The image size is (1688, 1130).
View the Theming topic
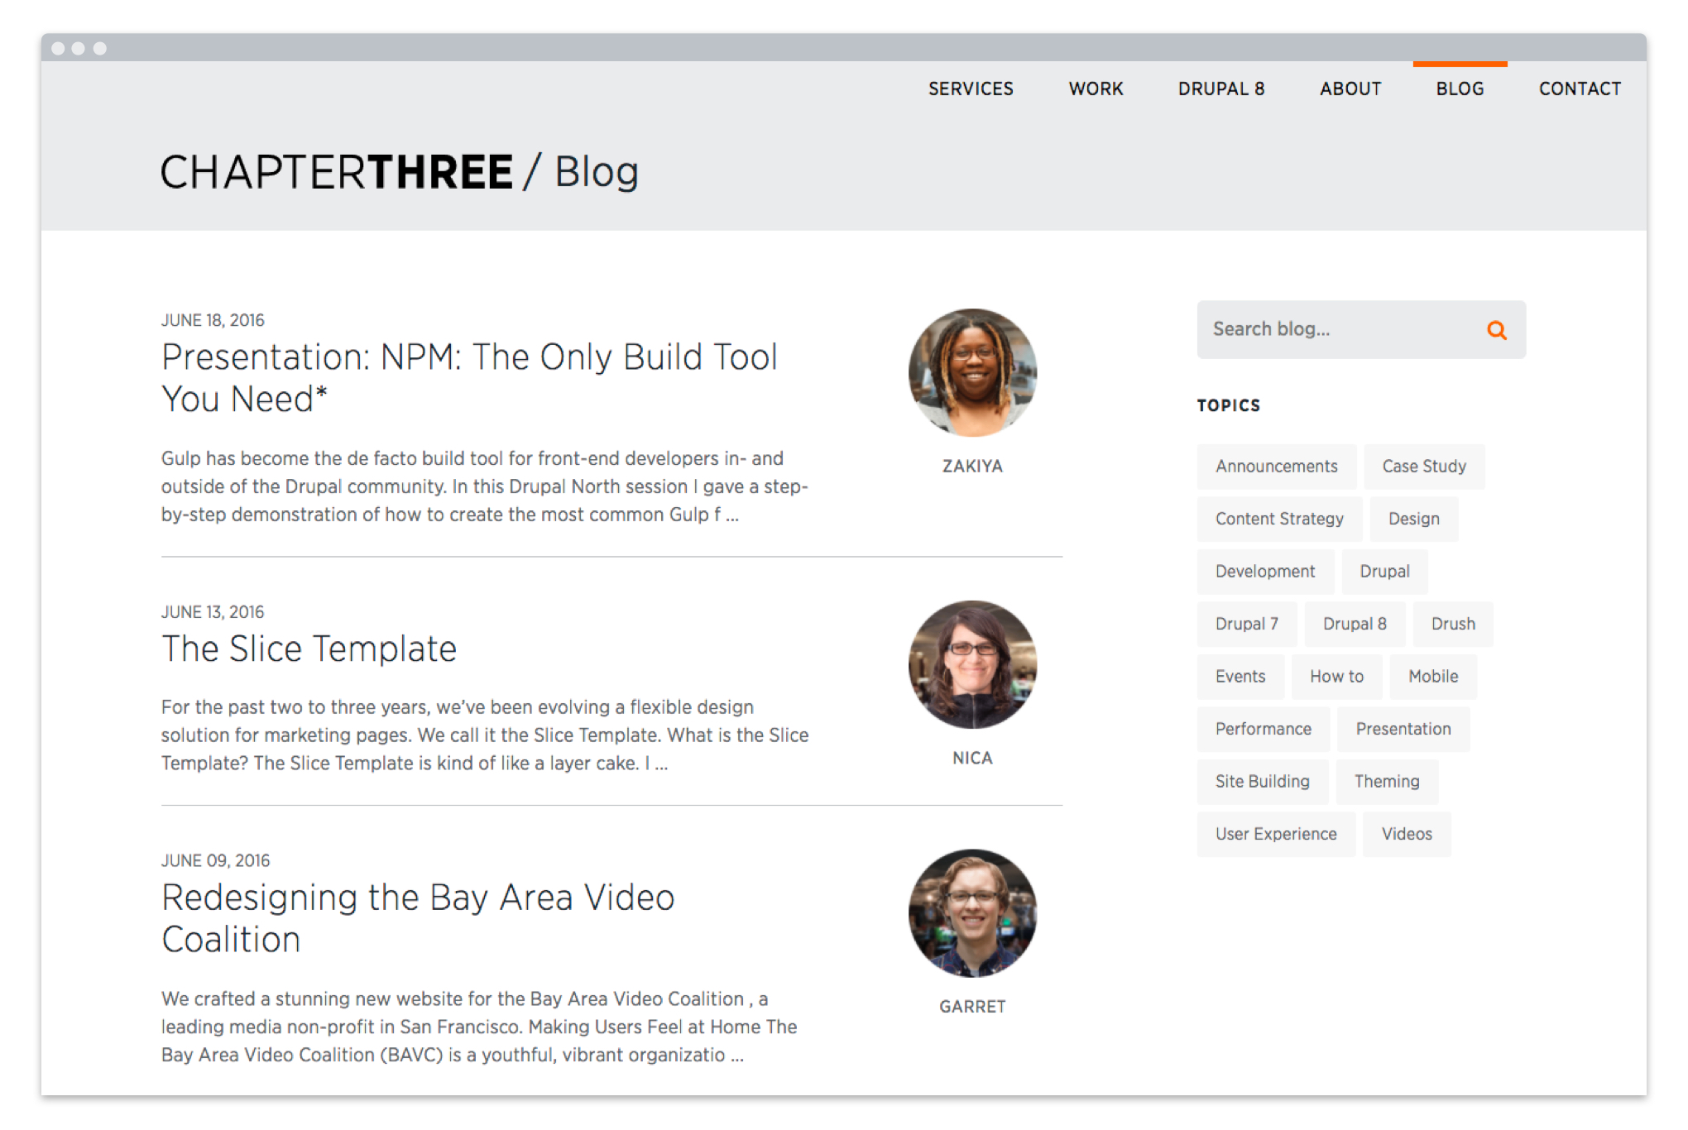coord(1387,782)
